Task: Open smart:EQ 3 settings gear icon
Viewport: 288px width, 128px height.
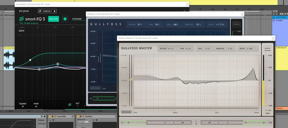Action: pos(185,11)
